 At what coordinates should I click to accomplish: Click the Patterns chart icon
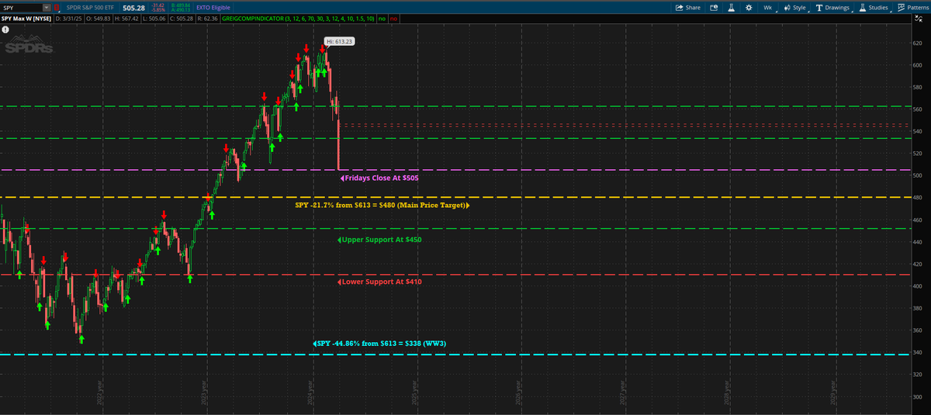click(902, 7)
